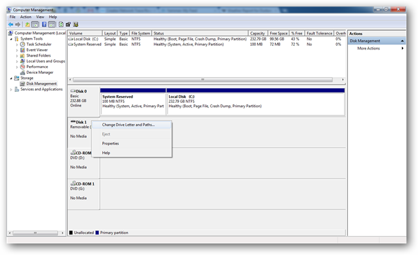Collapse the Disk Management actions section

tap(403, 41)
